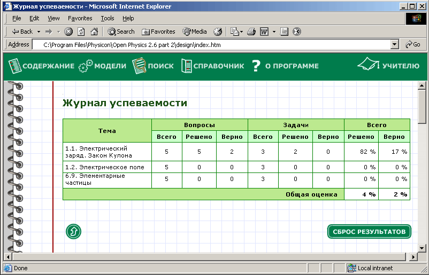Open the ПОИСК search page
Screen dimensions: 429x275
point(153,66)
